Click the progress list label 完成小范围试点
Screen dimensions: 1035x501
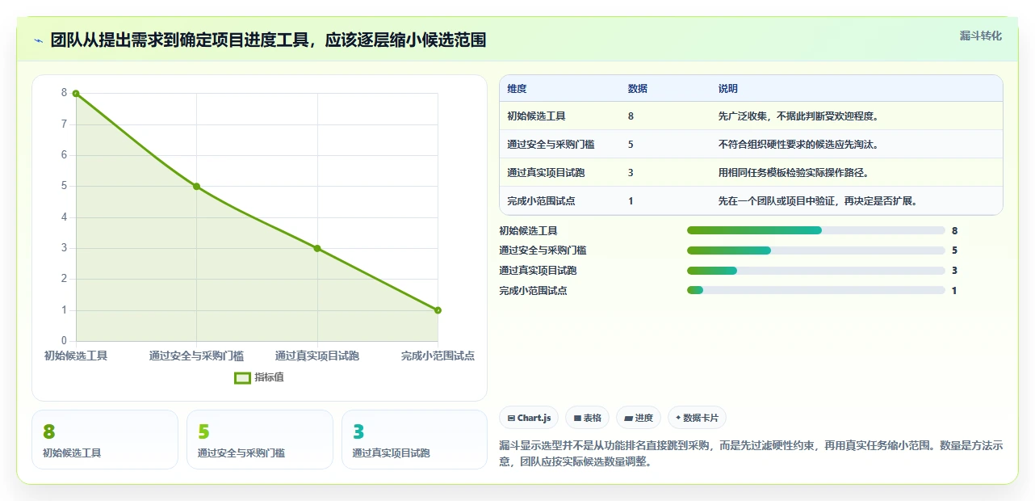(x=533, y=290)
